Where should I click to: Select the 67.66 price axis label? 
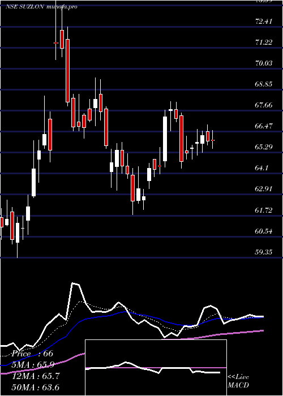(x=264, y=105)
